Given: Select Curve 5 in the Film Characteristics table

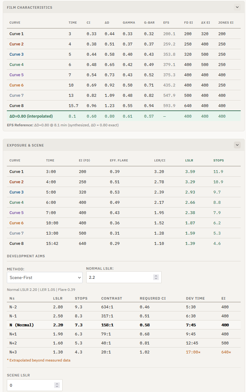Looking at the screenshot, I should point(17,75).
